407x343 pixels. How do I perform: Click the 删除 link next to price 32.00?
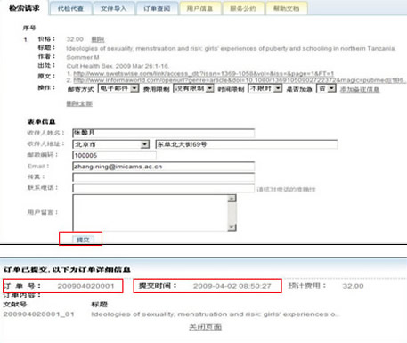98,39
